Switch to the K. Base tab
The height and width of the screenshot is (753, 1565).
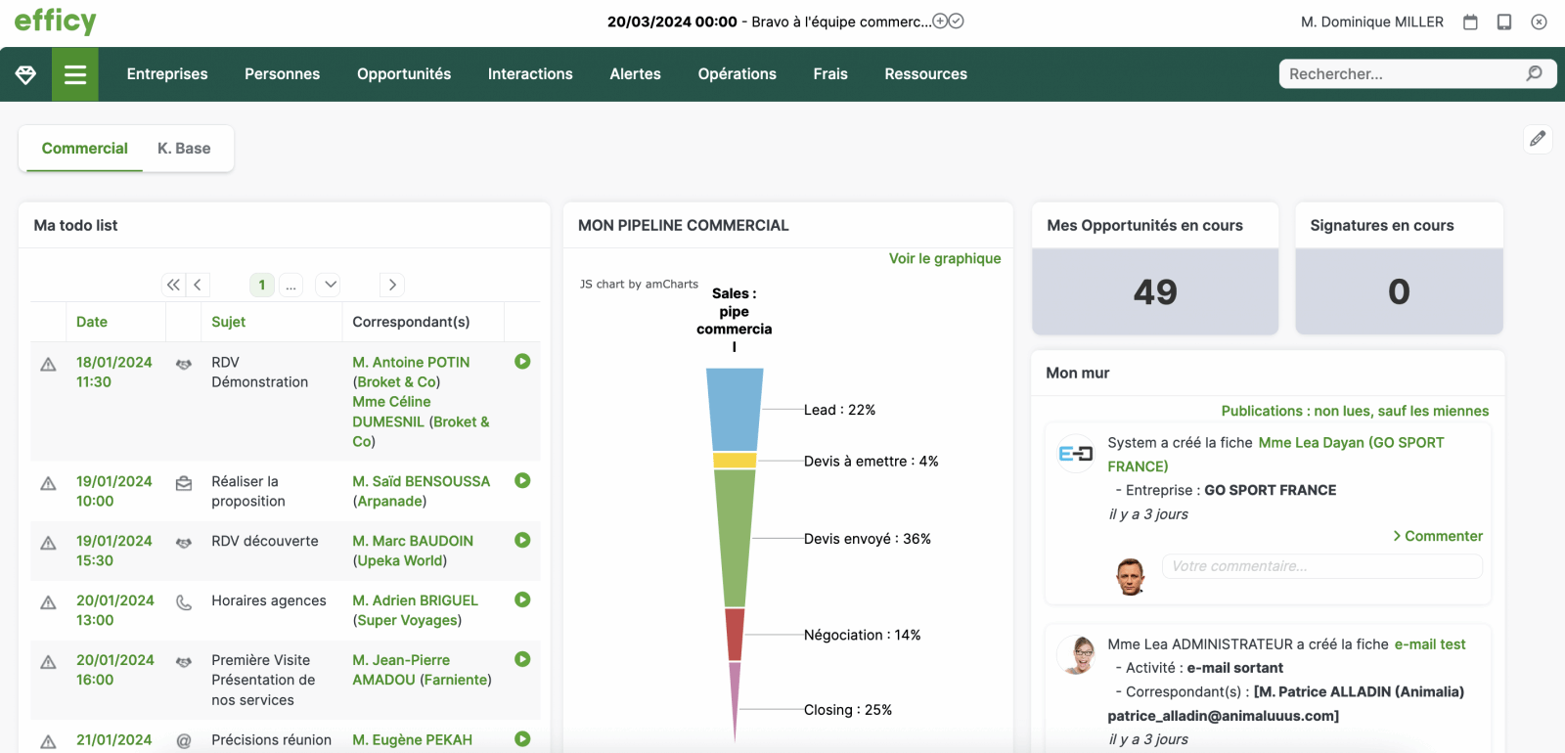pyautogui.click(x=184, y=149)
